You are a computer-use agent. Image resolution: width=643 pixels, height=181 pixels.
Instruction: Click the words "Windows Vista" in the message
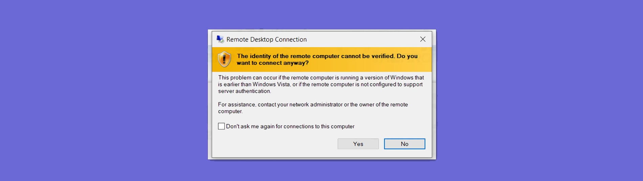(271, 84)
